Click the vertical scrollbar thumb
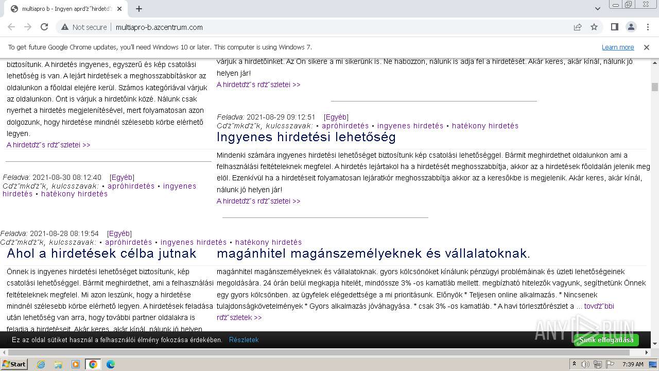Viewport: 659px width, 371px height. [655, 87]
